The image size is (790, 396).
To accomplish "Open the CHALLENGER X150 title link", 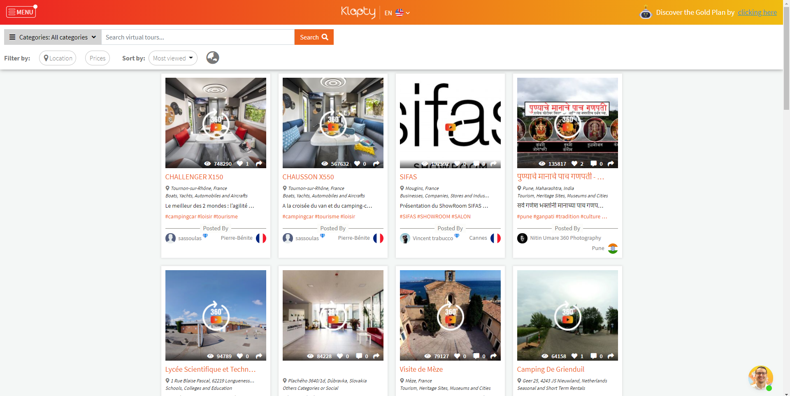I will click(194, 177).
